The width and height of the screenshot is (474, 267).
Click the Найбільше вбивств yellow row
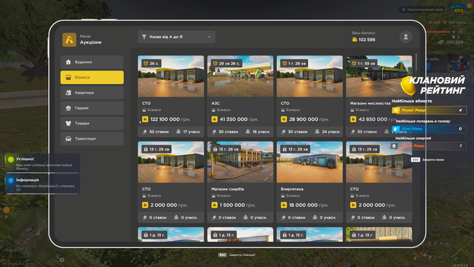[x=430, y=111]
